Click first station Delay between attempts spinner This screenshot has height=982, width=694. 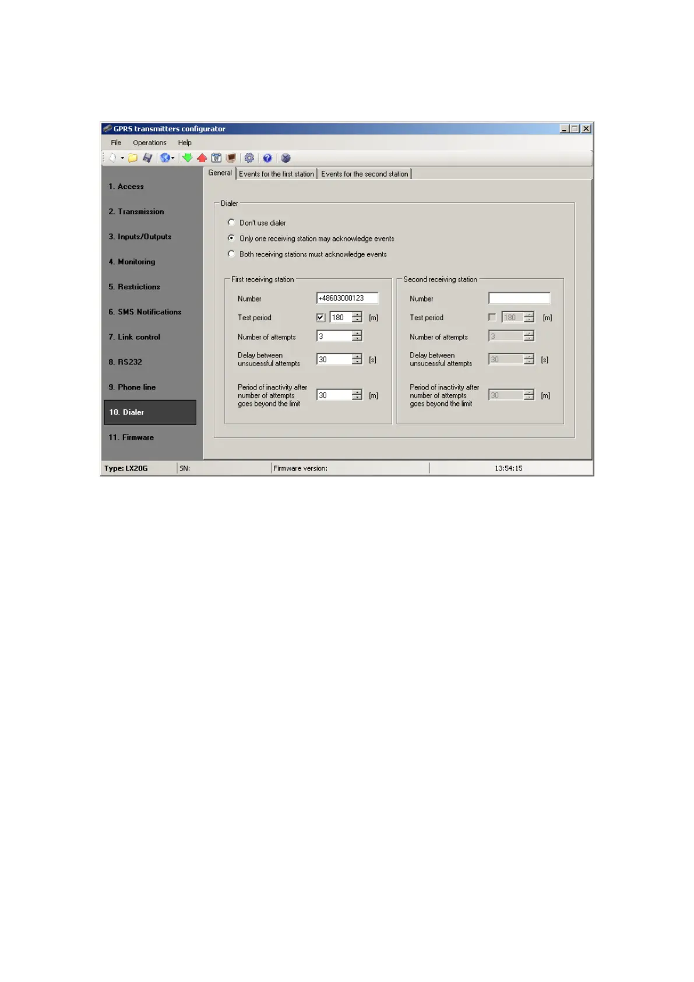pyautogui.click(x=357, y=360)
